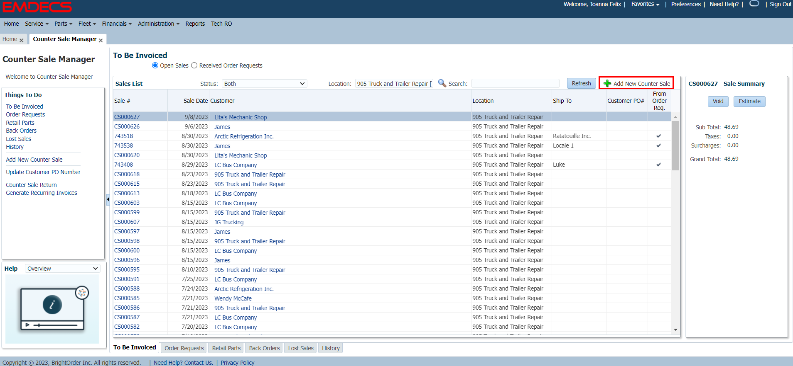Screen dimensions: 793x366
Task: Open sale CS000607
Action: pos(127,222)
